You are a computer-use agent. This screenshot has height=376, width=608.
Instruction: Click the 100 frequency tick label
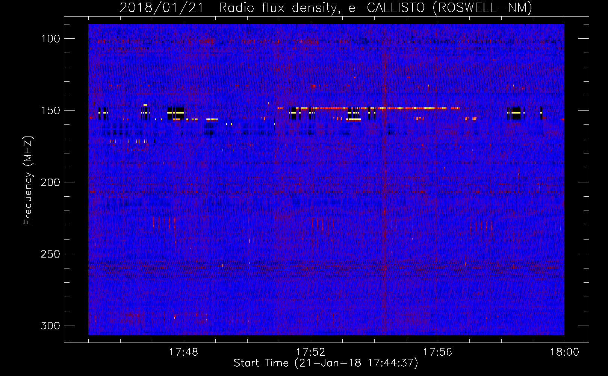click(x=51, y=39)
